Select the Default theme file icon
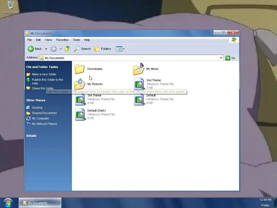The height and width of the screenshot is (208, 277). 139,99
